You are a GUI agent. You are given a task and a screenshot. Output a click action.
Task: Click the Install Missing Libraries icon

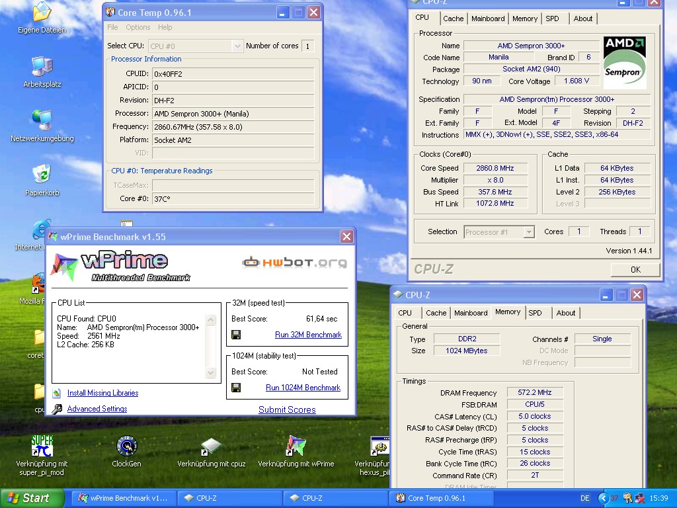pyautogui.click(x=57, y=393)
